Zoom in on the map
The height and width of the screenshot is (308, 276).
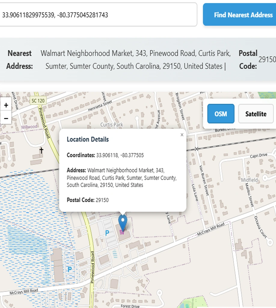coord(6,105)
